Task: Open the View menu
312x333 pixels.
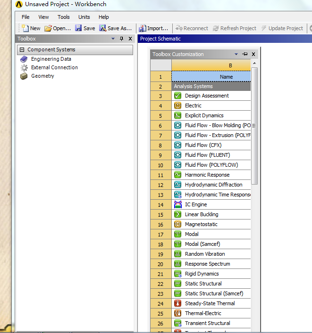Action: pos(43,17)
